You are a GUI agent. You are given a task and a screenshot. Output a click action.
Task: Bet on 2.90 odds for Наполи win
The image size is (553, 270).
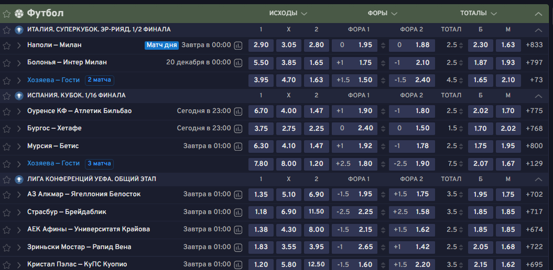(x=261, y=45)
